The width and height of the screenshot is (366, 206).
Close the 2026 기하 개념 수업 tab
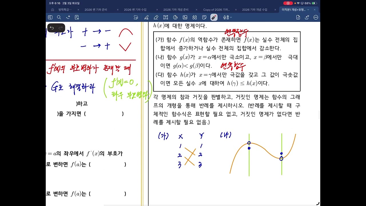coord(275,9)
